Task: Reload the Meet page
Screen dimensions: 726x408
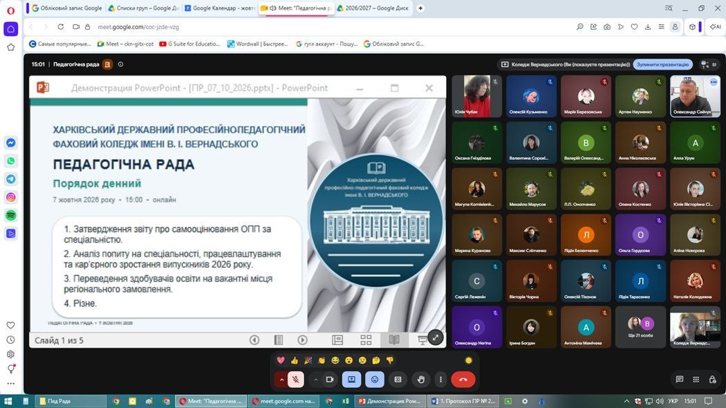Action: pyautogui.click(x=61, y=27)
